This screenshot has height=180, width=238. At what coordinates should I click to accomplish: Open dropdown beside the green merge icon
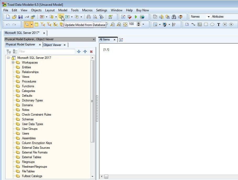point(72,17)
